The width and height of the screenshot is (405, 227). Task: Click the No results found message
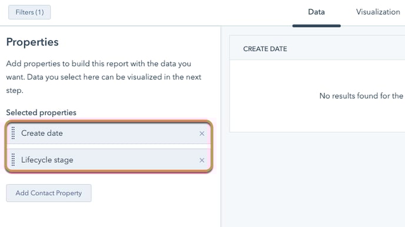[361, 96]
